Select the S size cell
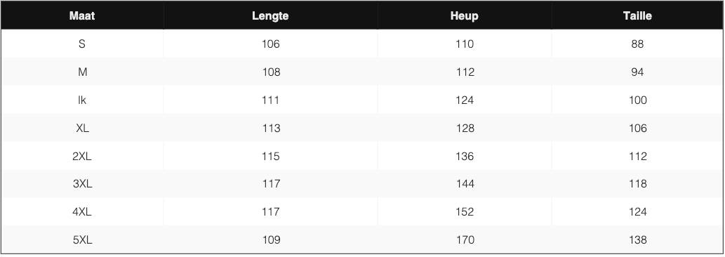The width and height of the screenshot is (725, 257). [x=82, y=44]
